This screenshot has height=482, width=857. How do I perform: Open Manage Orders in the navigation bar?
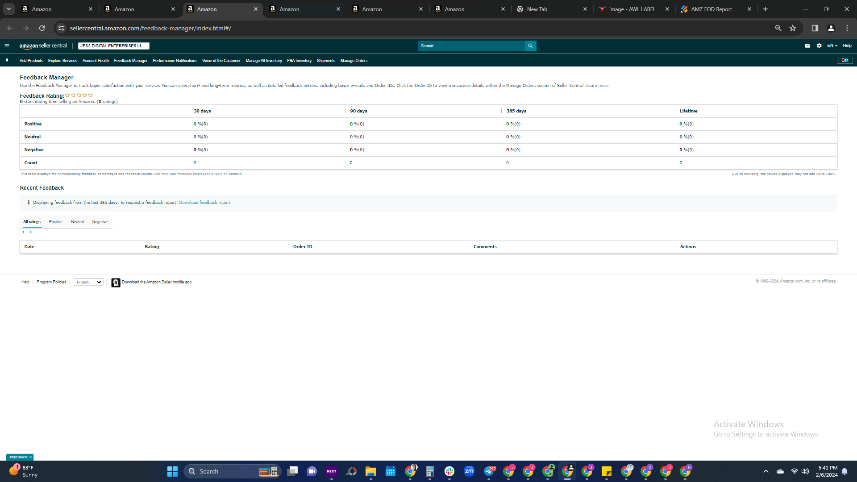pyautogui.click(x=354, y=61)
